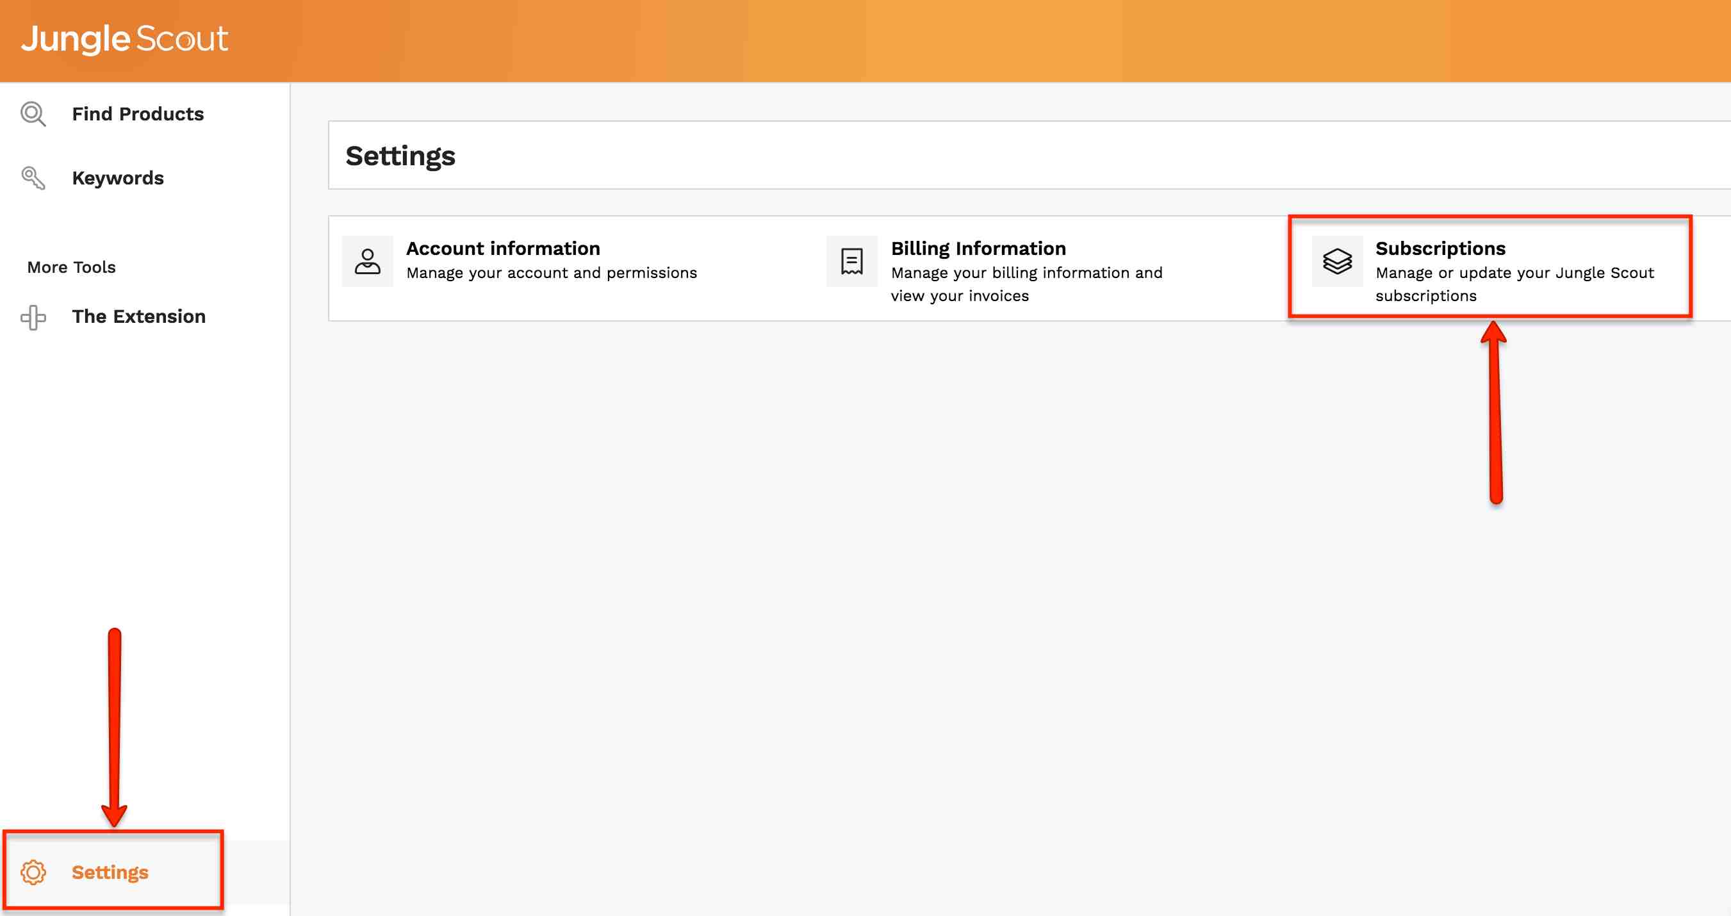Open Billing Information heading
Image resolution: width=1731 pixels, height=916 pixels.
click(x=978, y=249)
